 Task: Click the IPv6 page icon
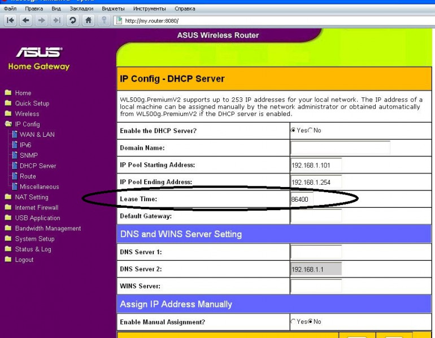15,145
